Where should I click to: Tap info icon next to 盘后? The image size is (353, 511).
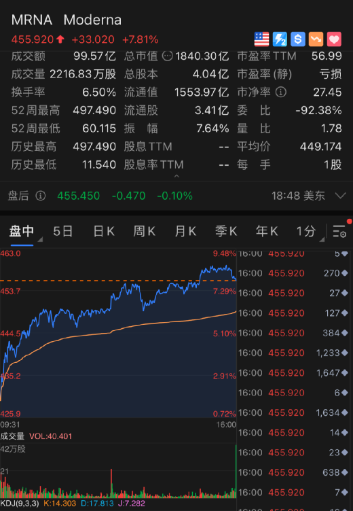point(40,196)
